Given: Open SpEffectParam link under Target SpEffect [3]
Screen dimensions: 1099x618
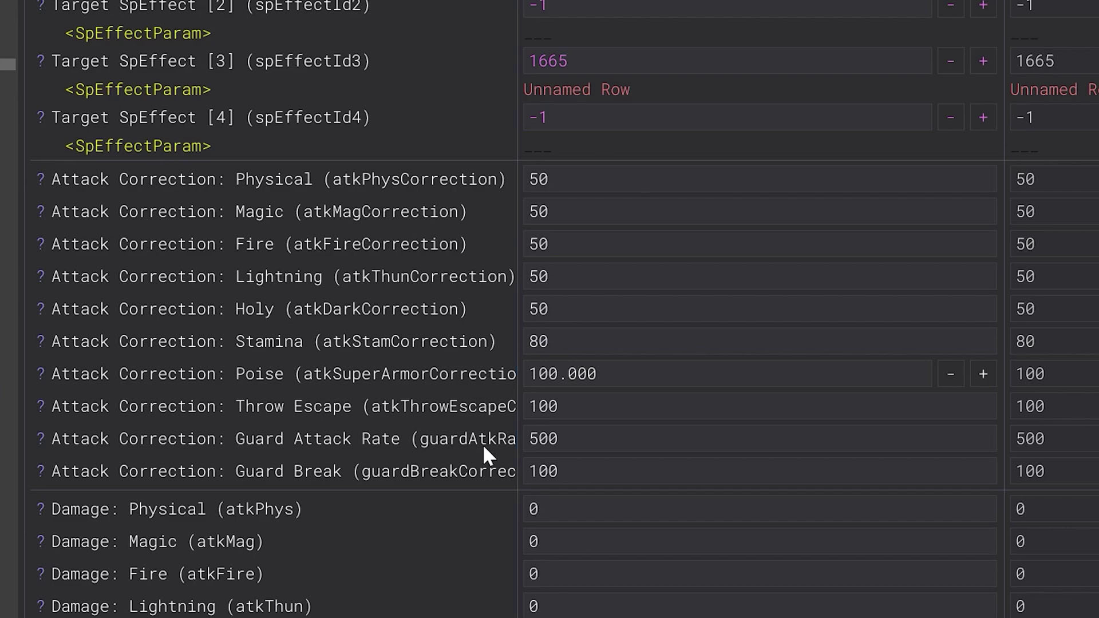Looking at the screenshot, I should [x=138, y=90].
